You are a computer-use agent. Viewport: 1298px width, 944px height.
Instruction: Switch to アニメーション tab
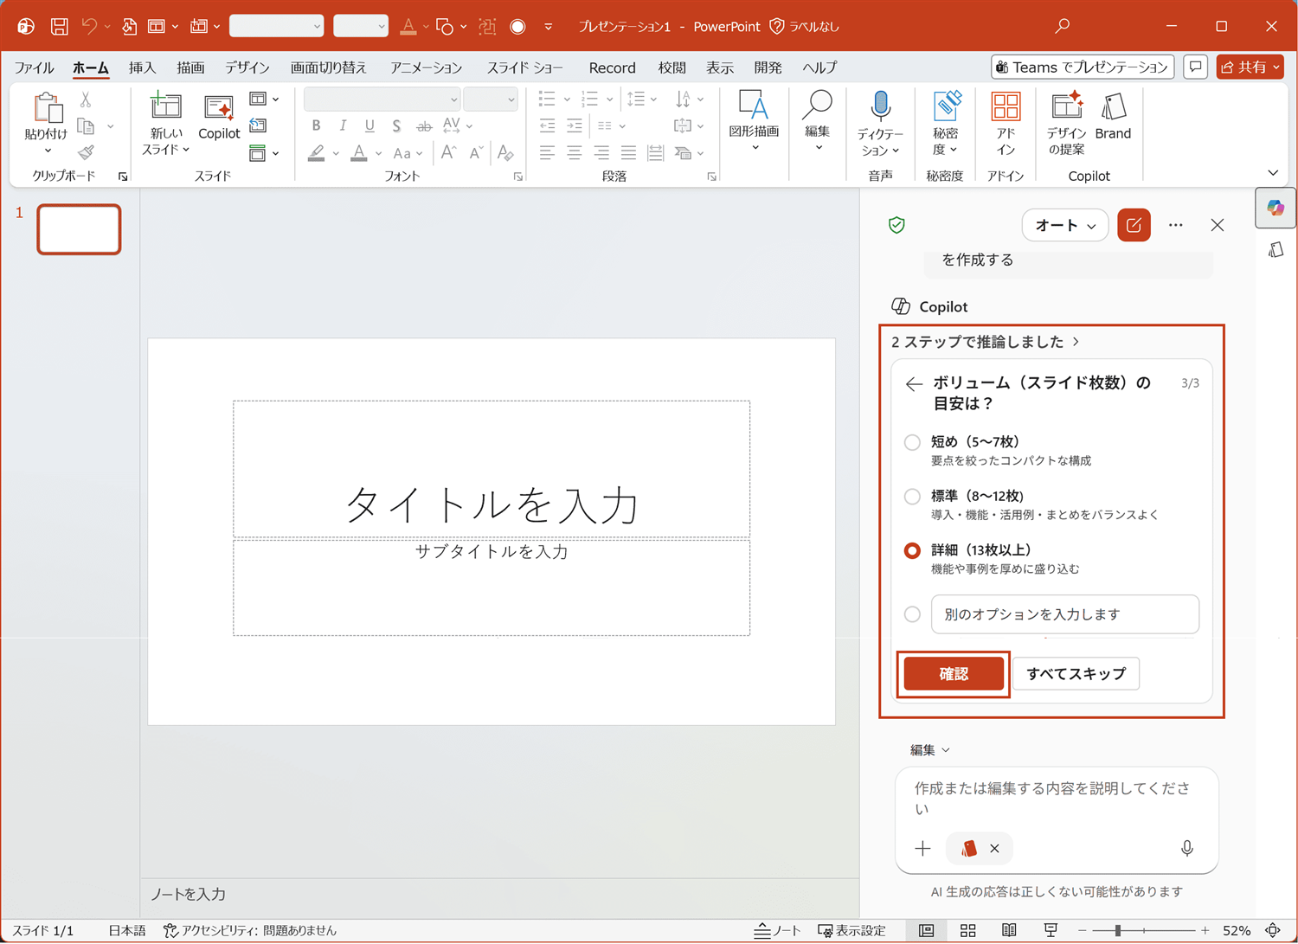[426, 67]
